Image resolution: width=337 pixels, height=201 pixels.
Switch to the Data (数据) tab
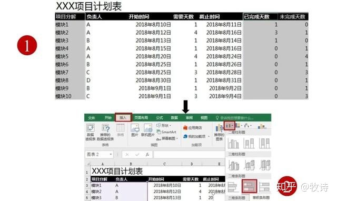(174, 118)
